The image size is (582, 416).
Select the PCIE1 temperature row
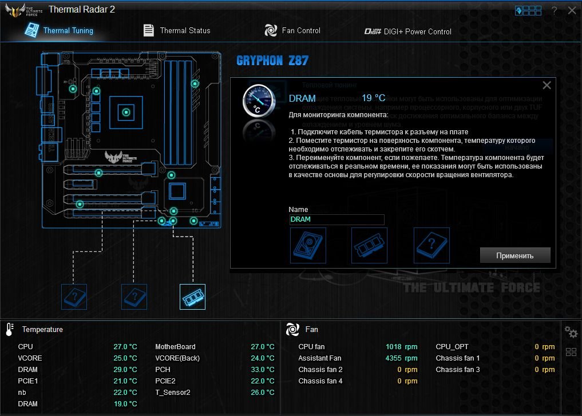[x=77, y=381]
